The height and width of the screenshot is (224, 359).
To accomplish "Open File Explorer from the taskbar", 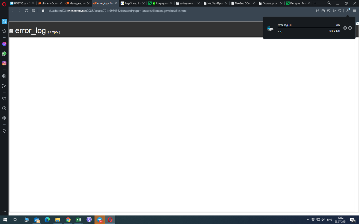I will [58, 220].
